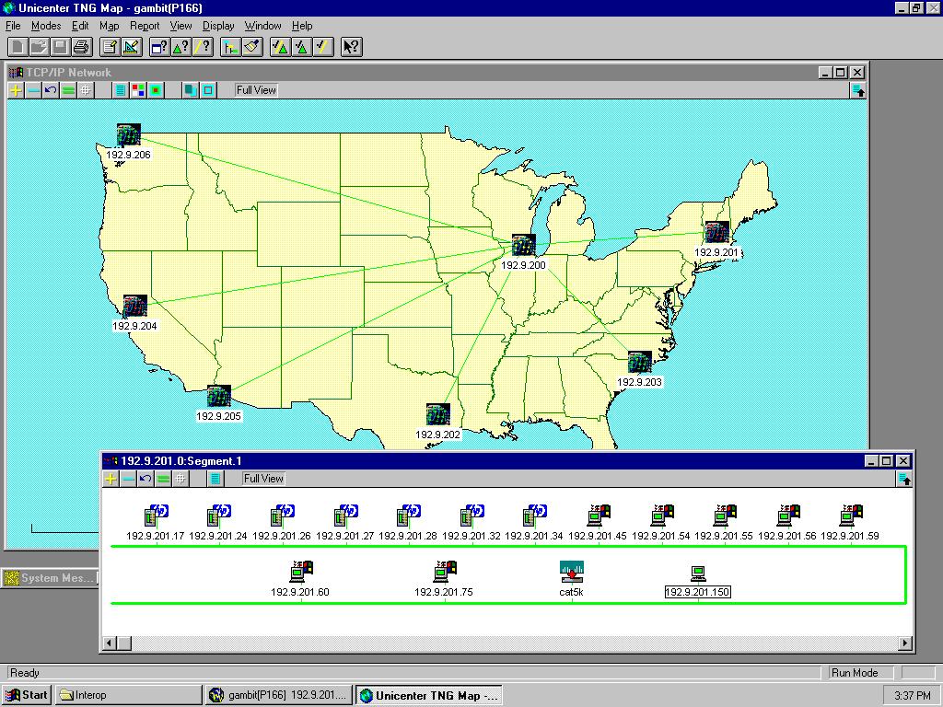Select the 192.9.202 network node on map

coord(437,415)
